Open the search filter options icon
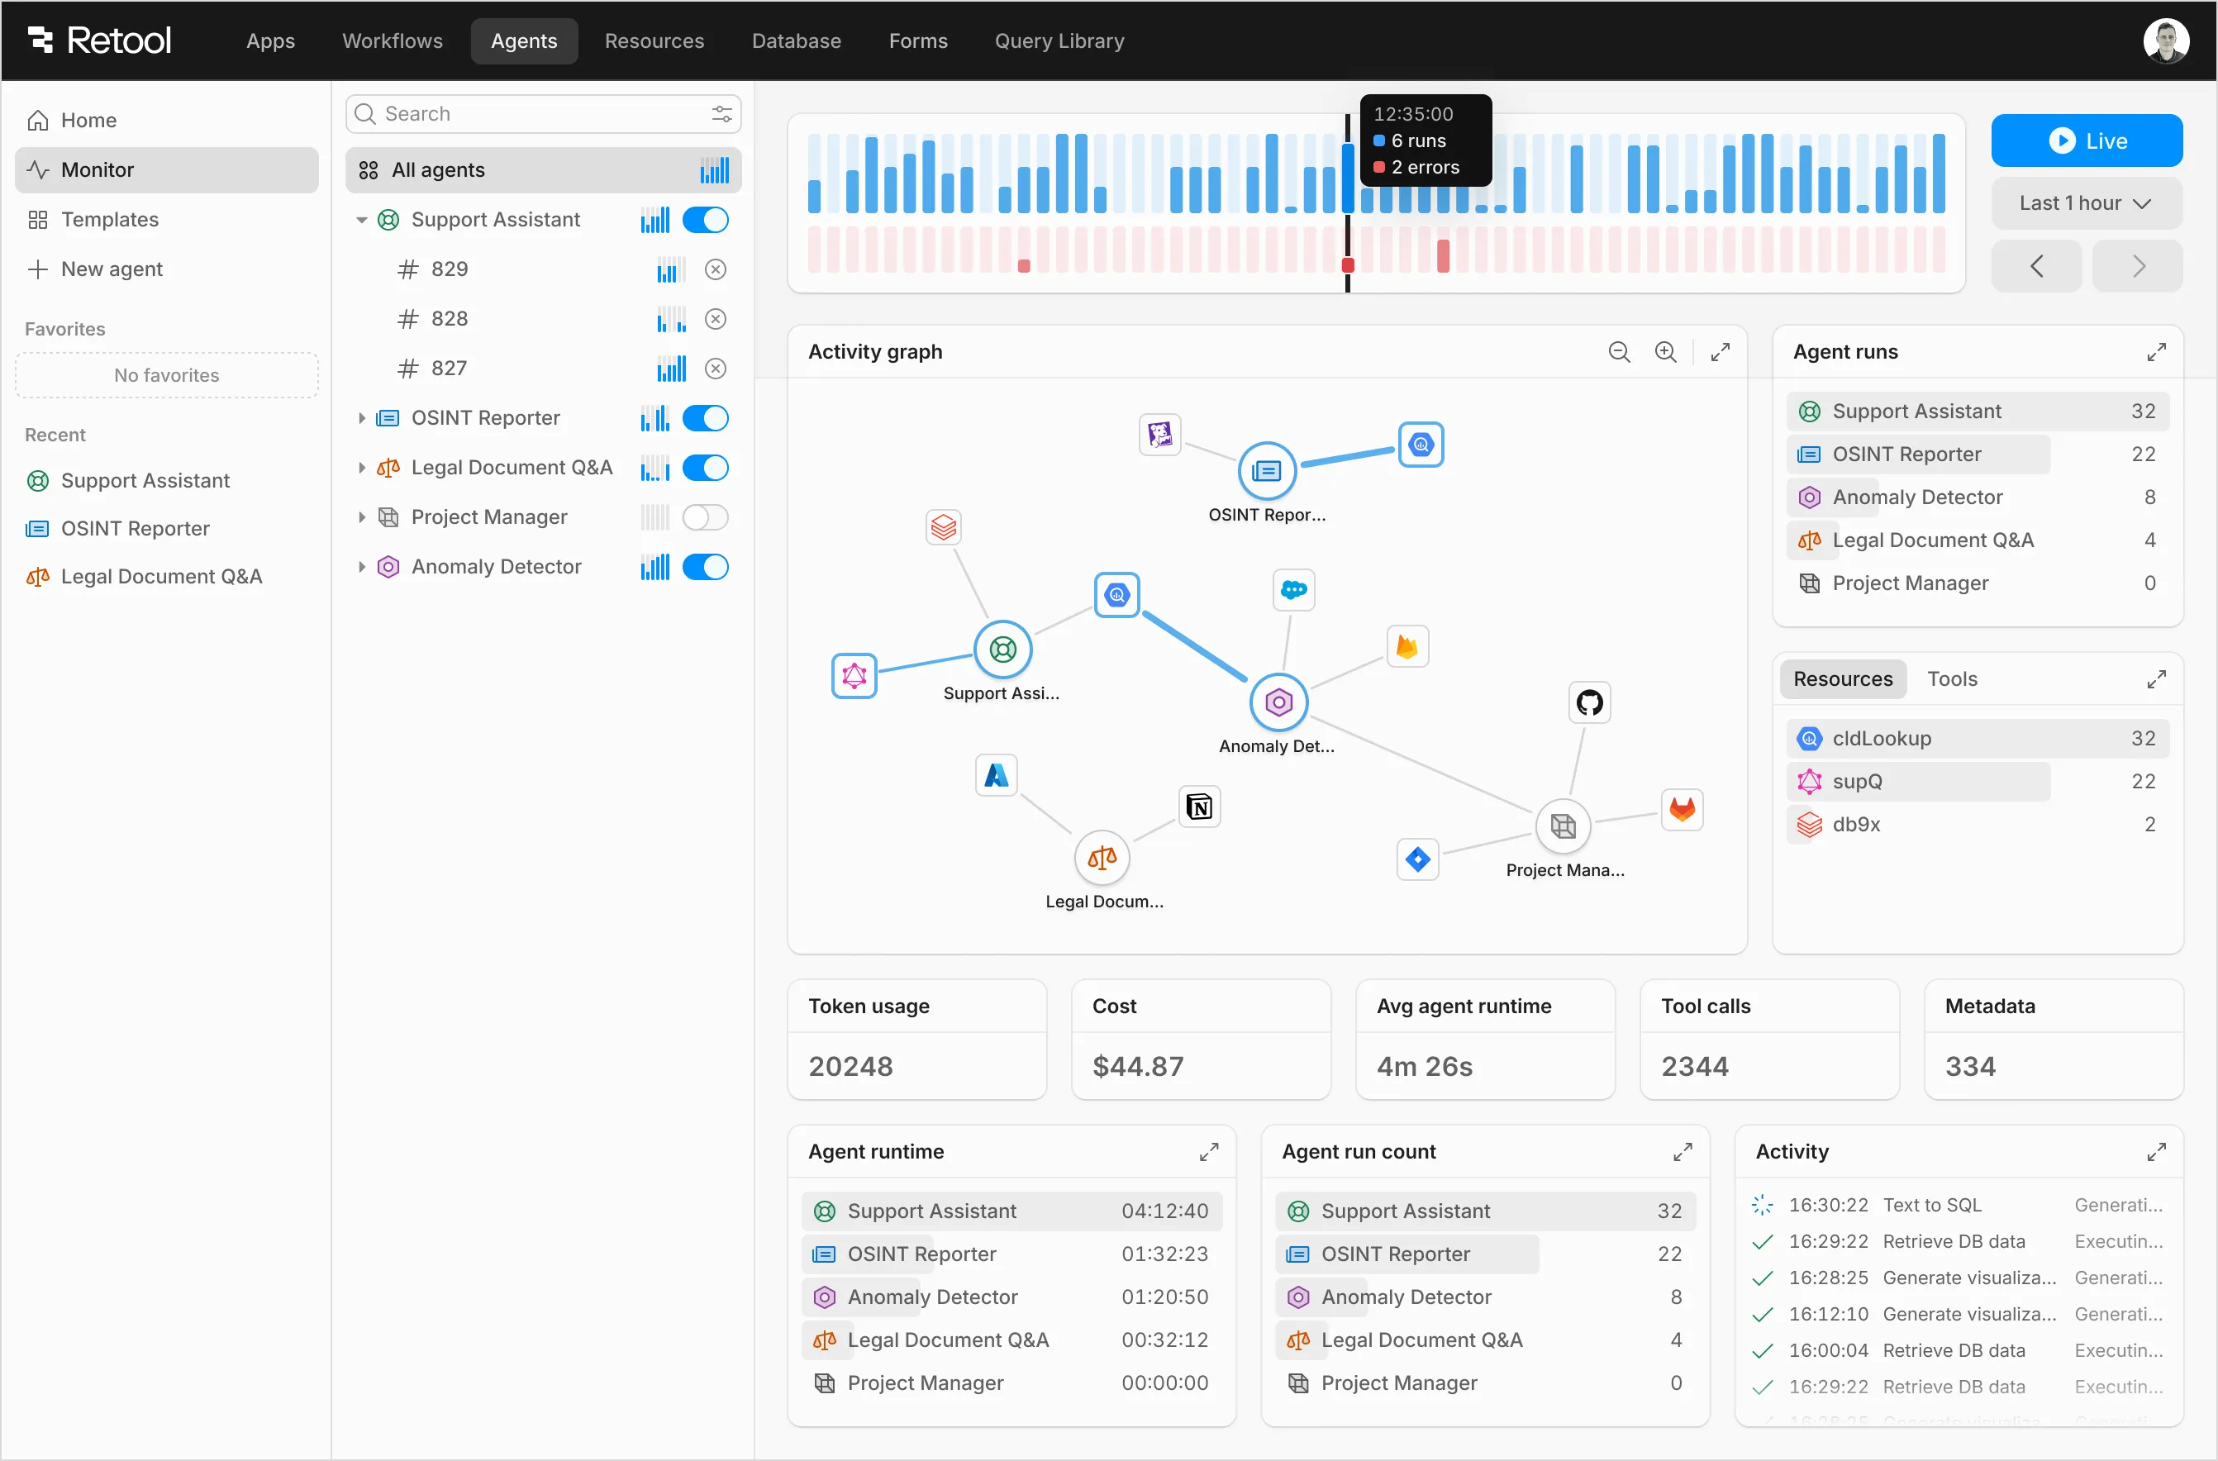The width and height of the screenshot is (2218, 1461). [x=721, y=114]
